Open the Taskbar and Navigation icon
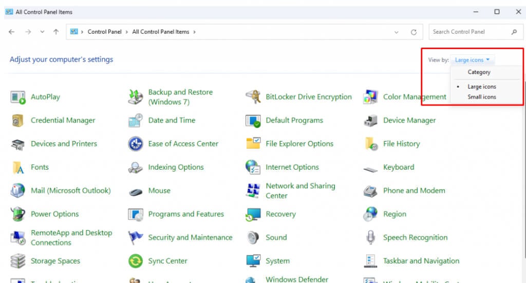This screenshot has height=283, width=526. 370,261
